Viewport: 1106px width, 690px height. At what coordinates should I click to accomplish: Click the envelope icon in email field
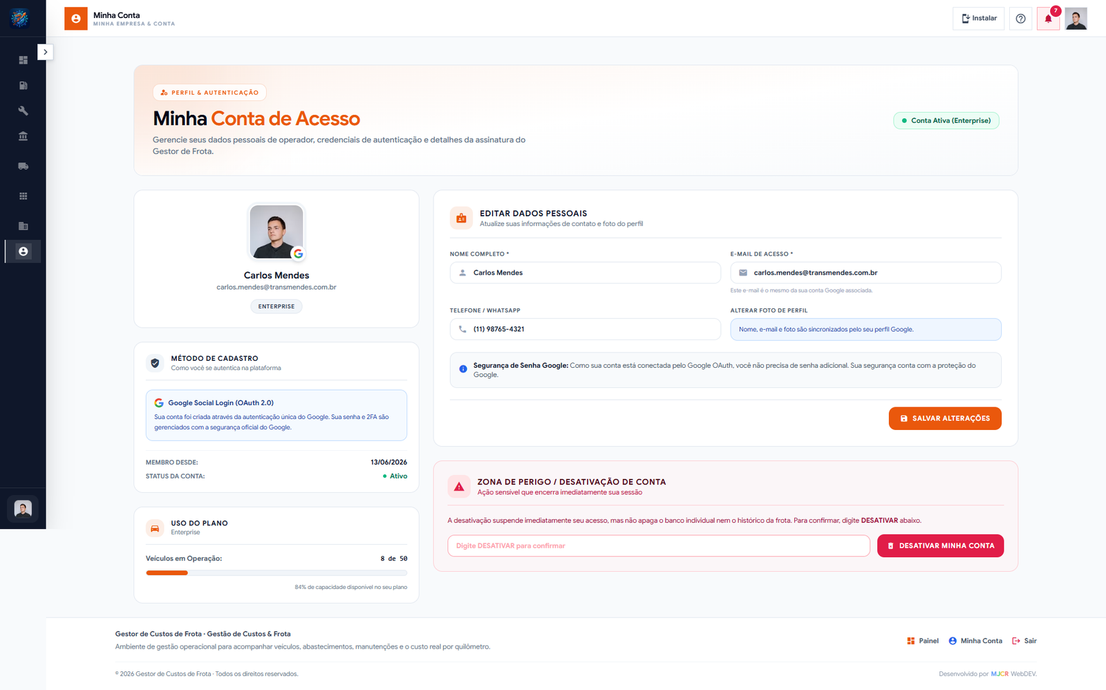point(743,273)
